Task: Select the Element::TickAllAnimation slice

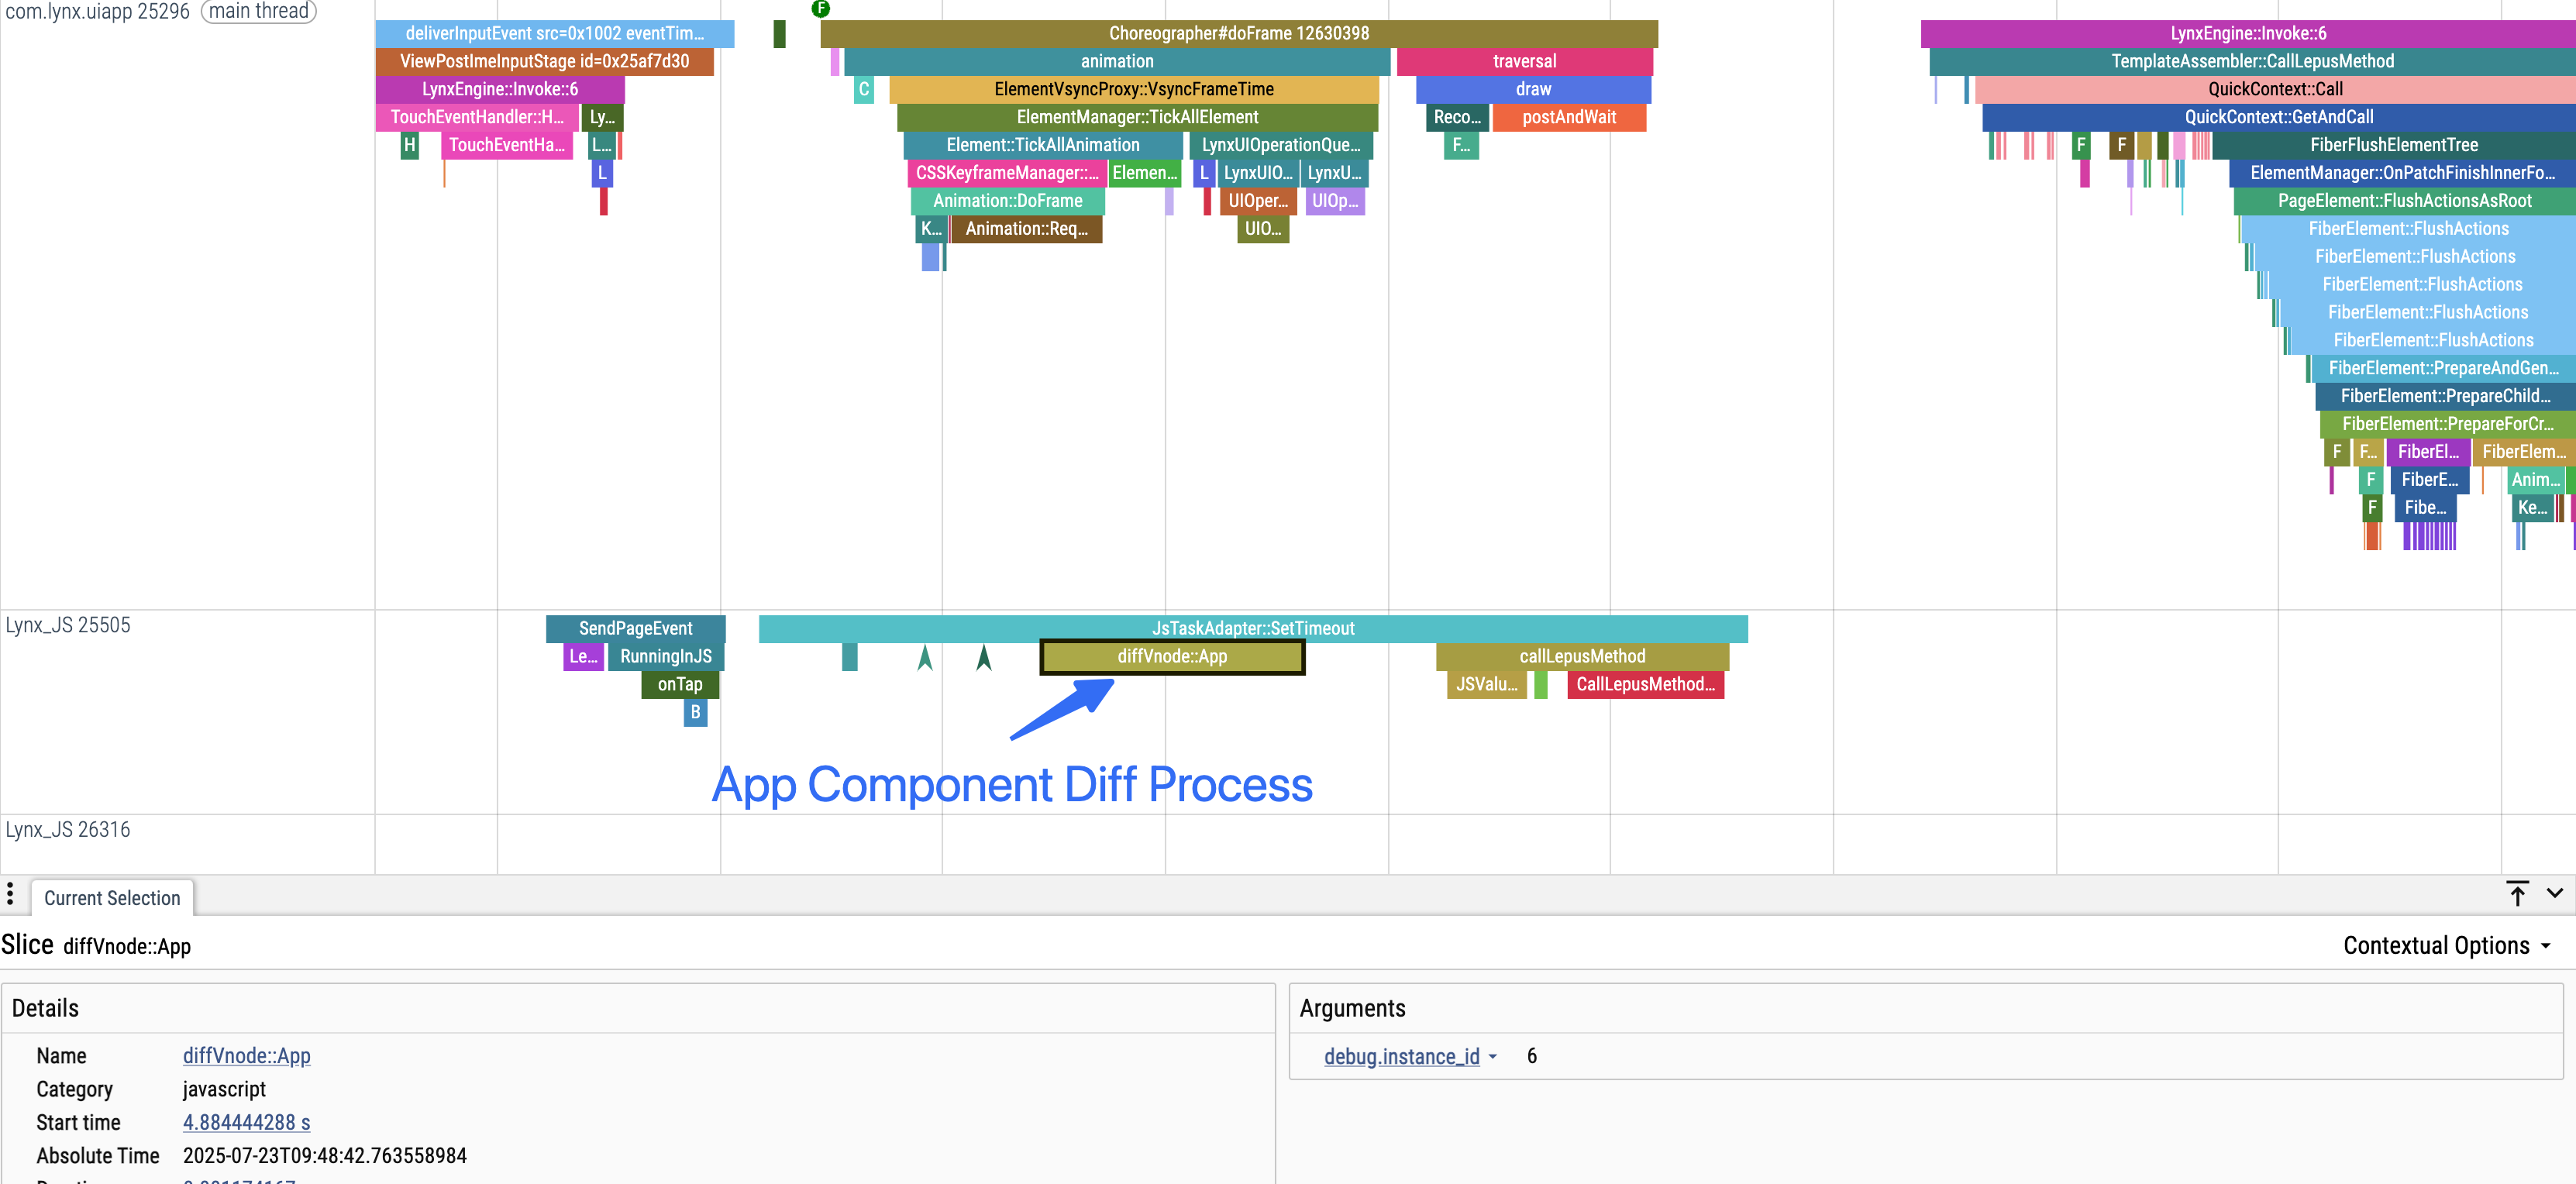Action: coord(1043,146)
